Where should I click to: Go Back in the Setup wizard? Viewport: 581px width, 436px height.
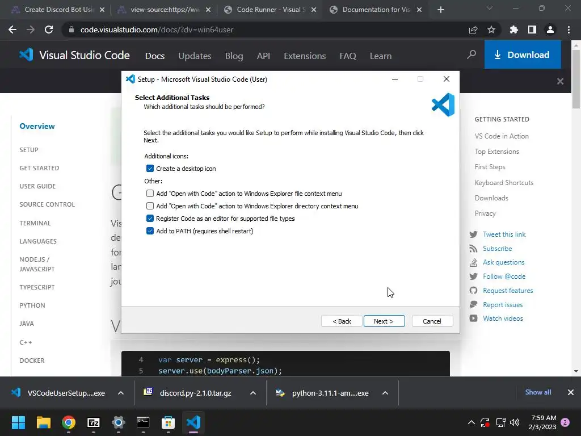[x=342, y=321]
